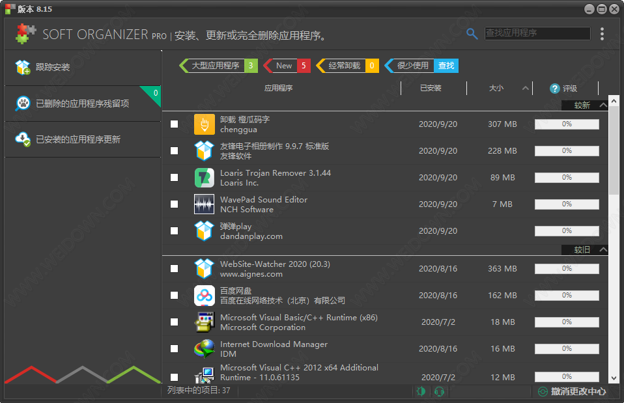Sort by 已安装 column header

431,88
